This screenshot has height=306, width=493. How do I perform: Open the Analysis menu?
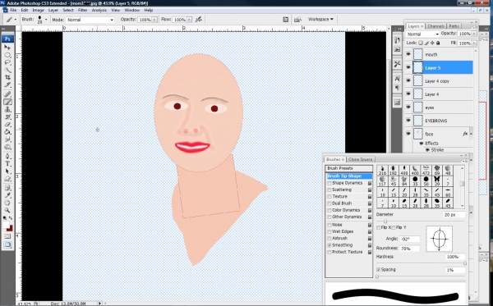(x=99, y=10)
